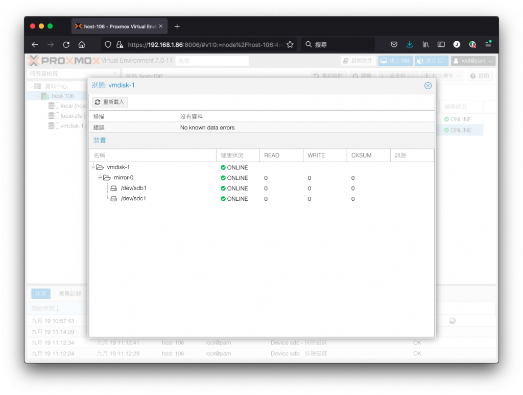
Task: Open the browser downloads panel
Action: 410,44
